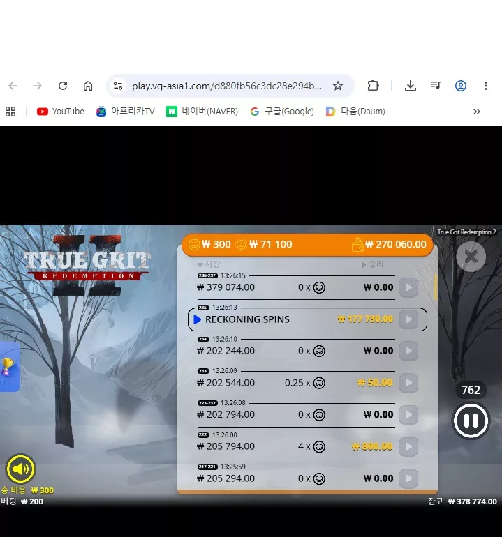Replay the 13:26:08 round
Screen dimensions: 502x537
tap(408, 415)
